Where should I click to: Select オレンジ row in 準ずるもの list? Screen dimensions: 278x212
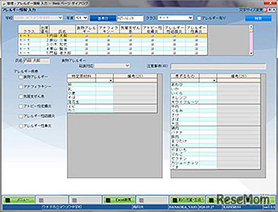216,98
